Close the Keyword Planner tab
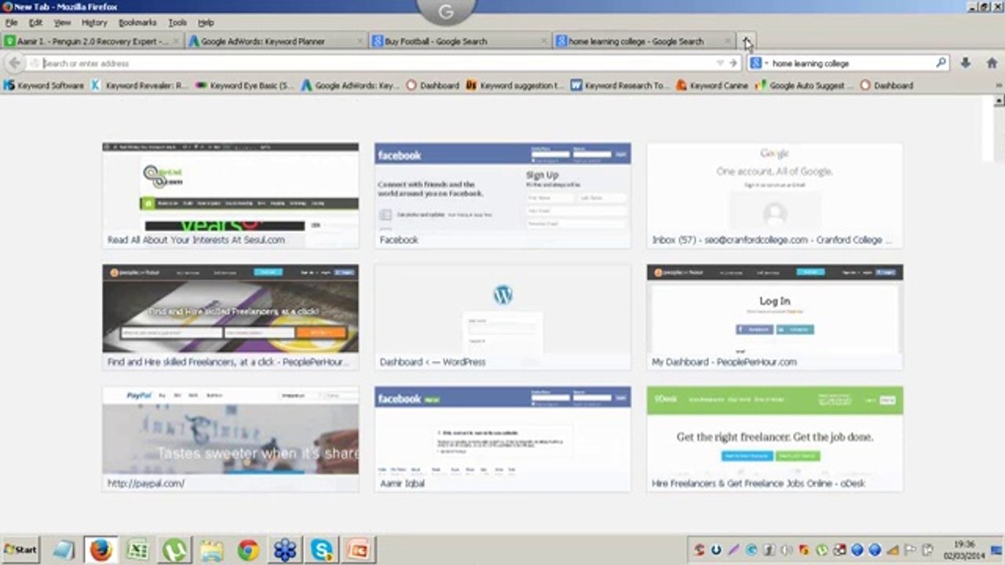1005x565 pixels. click(x=360, y=41)
